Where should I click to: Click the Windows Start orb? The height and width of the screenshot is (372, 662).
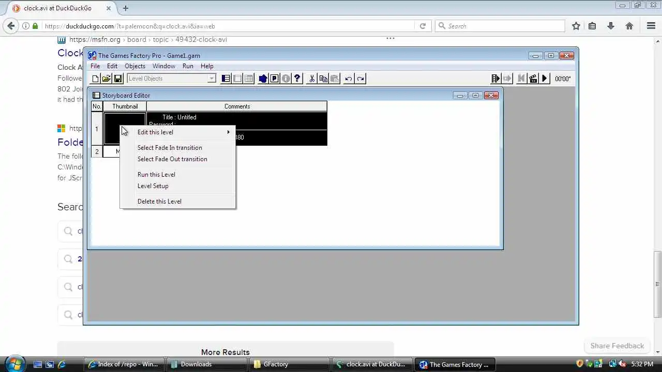[14, 364]
